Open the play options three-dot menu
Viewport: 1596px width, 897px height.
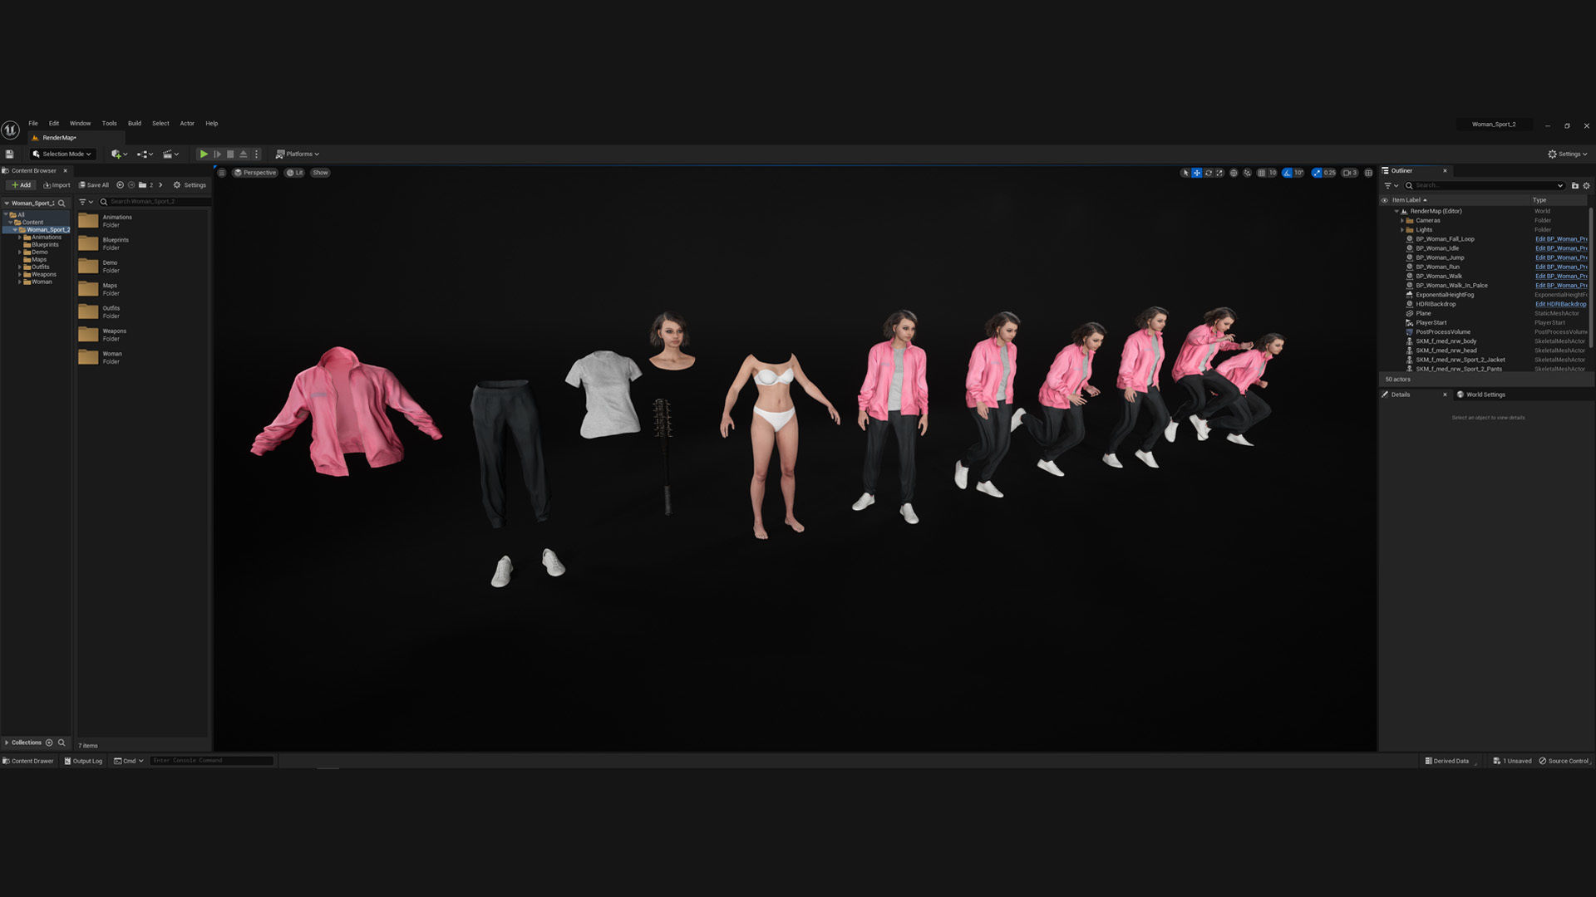[x=256, y=154]
